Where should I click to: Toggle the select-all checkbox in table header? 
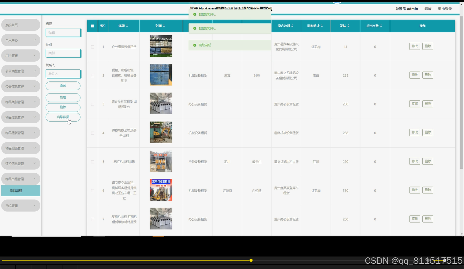click(92, 26)
